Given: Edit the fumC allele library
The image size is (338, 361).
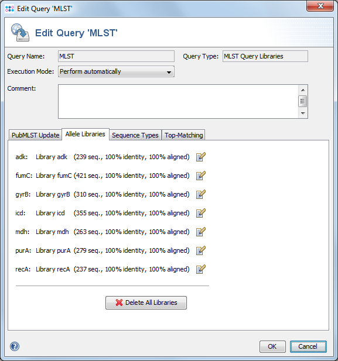Looking at the screenshot, I should click(x=200, y=176).
